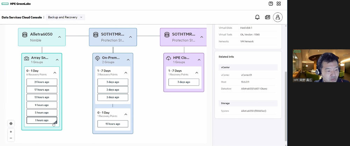Viewport: 350px width, 146px height.
Task: Open the user profile avatar icon
Action: (x=278, y=17)
